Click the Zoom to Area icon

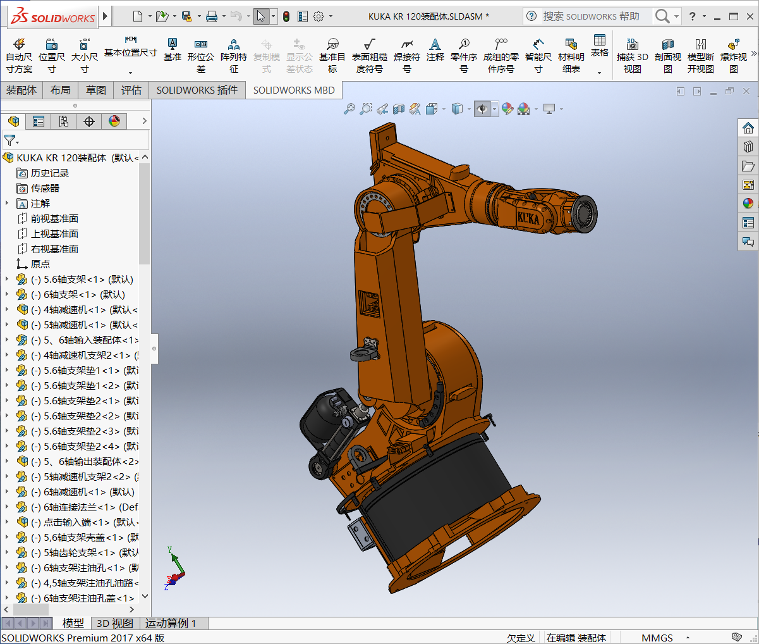[x=366, y=109]
